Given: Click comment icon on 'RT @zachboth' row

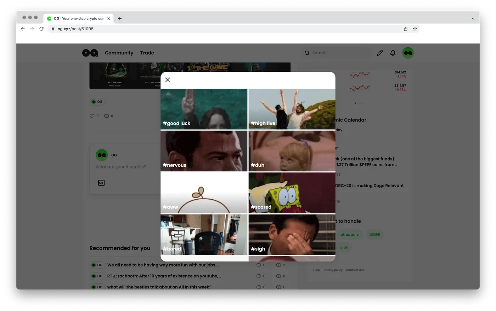Looking at the screenshot, I should (259, 276).
